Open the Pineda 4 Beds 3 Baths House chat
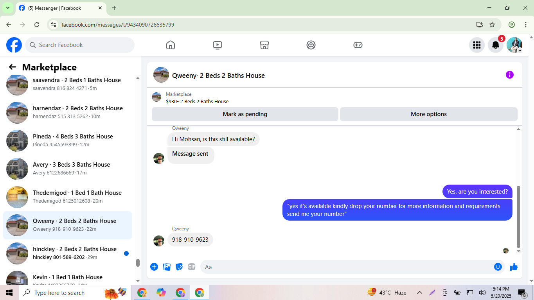This screenshot has height=300, width=534. click(67, 140)
